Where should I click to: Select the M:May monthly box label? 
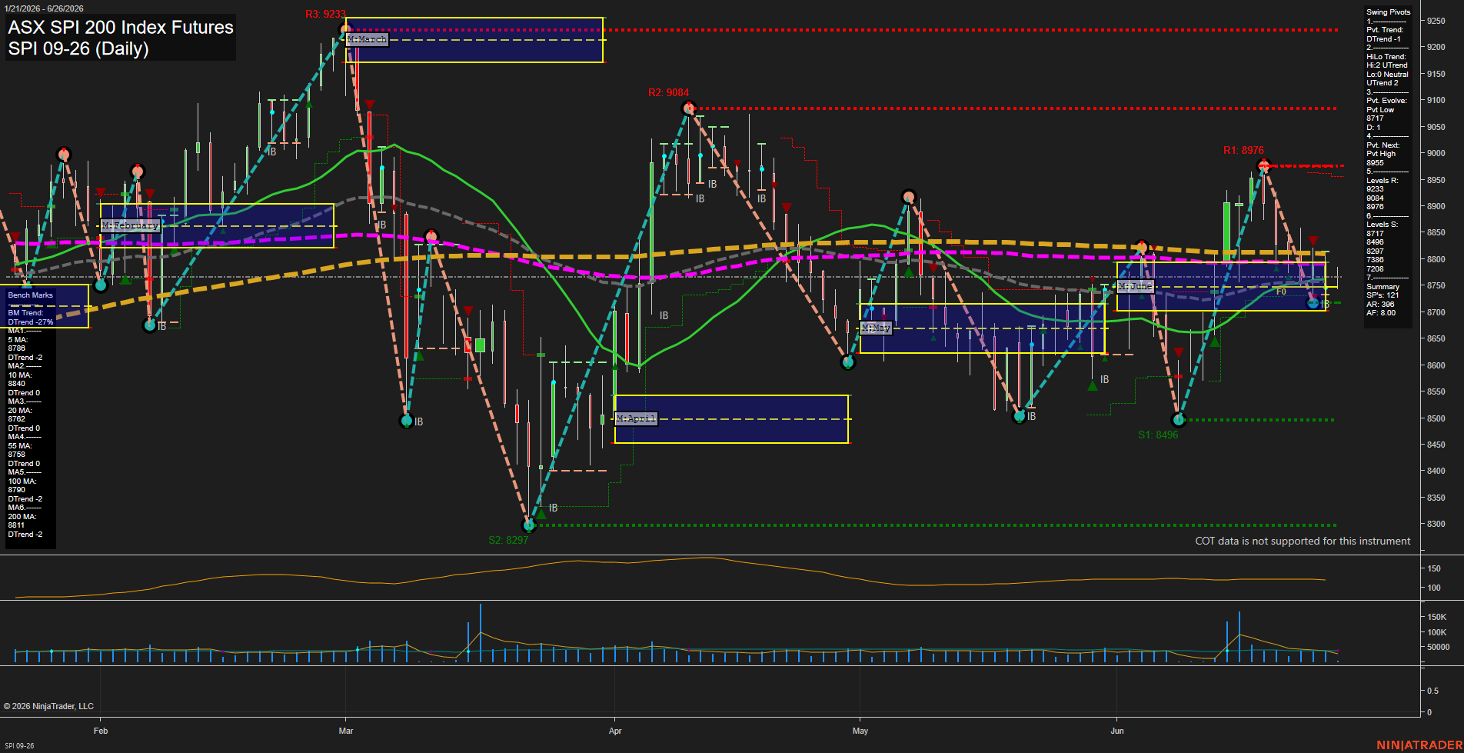click(876, 328)
